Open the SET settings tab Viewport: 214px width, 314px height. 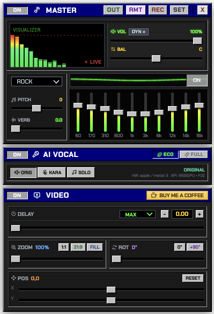point(179,10)
